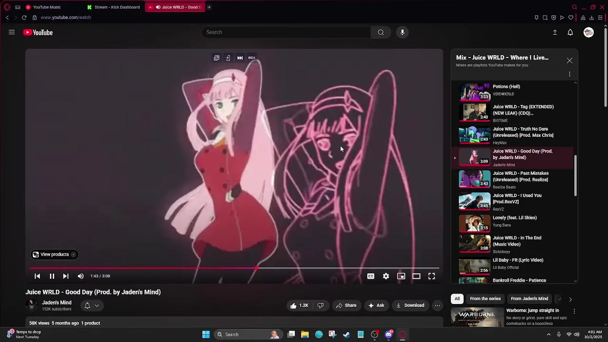Click the Share button
The height and width of the screenshot is (342, 608).
click(x=346, y=305)
